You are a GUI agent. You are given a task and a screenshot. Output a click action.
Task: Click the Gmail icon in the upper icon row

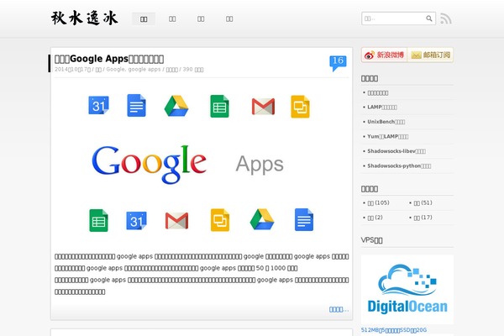click(263, 107)
